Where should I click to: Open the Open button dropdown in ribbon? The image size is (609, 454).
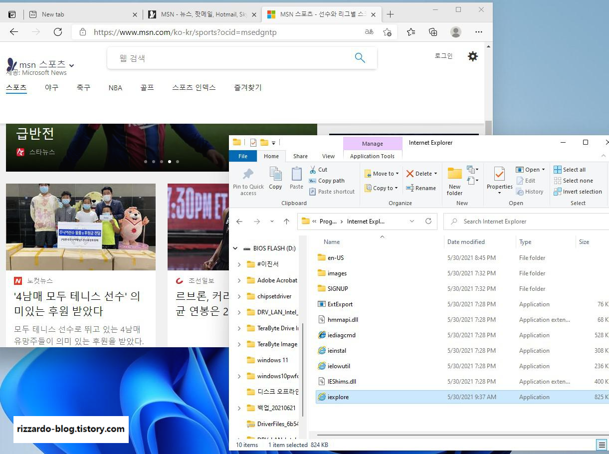tap(544, 170)
